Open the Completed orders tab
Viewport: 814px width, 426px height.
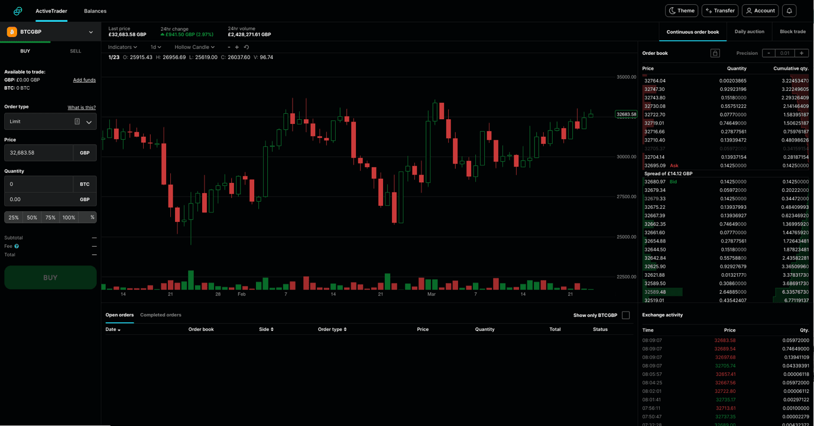coord(161,315)
